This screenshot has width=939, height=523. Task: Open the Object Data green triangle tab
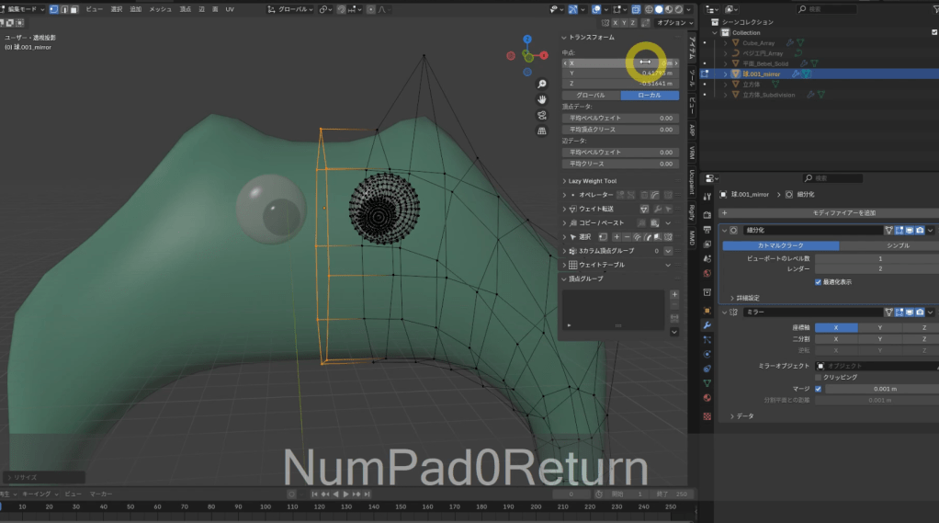pyautogui.click(x=707, y=382)
